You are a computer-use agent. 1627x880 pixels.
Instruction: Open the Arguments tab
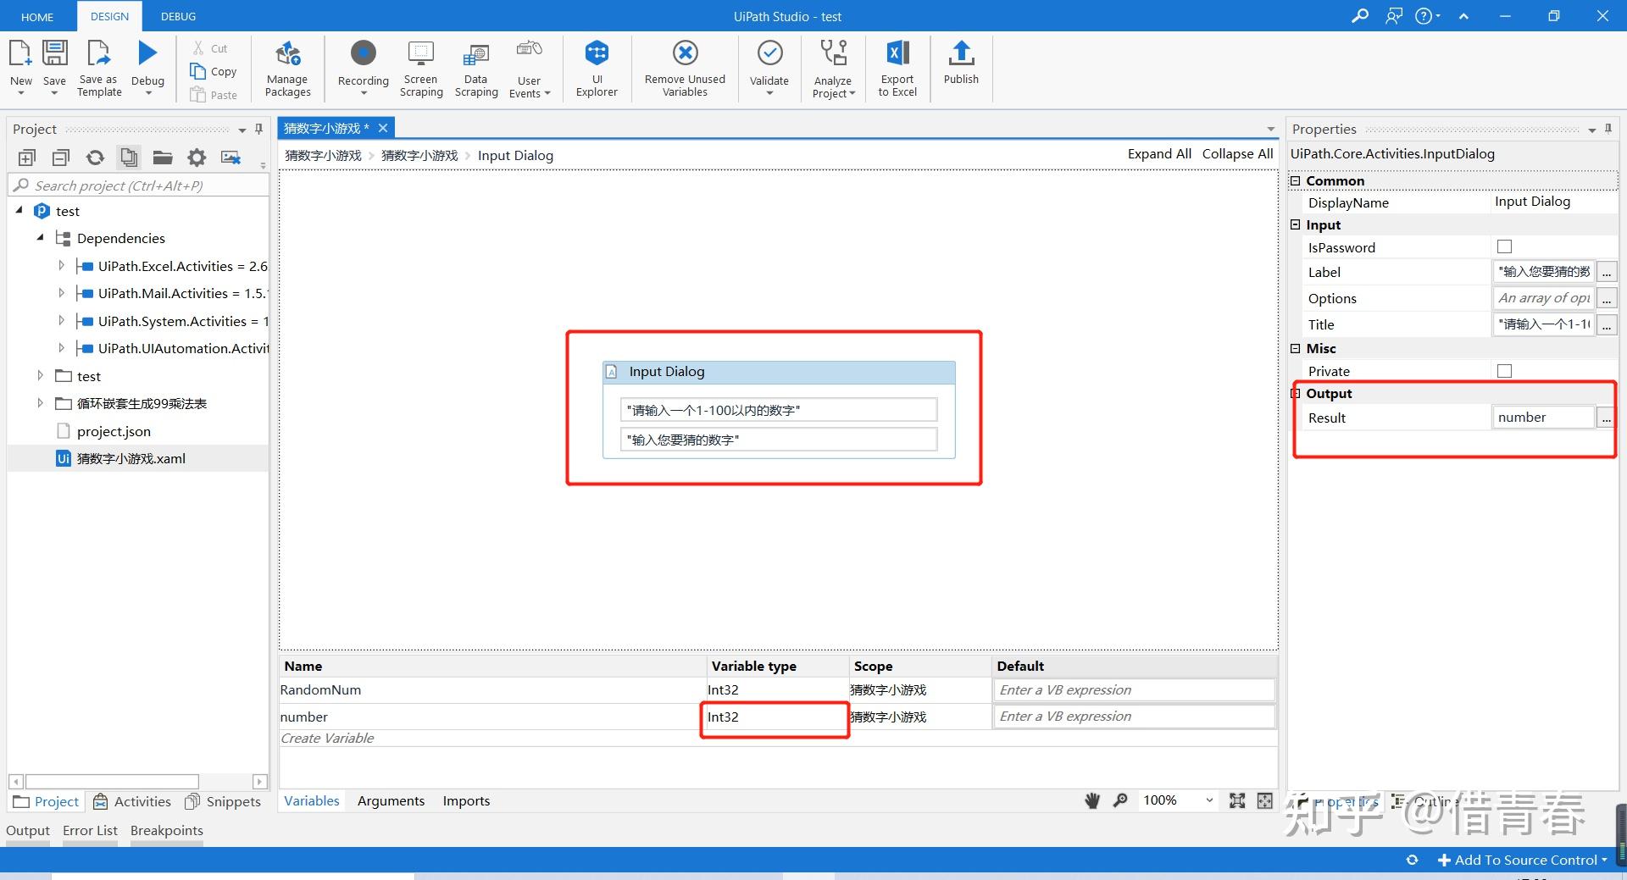(x=391, y=800)
